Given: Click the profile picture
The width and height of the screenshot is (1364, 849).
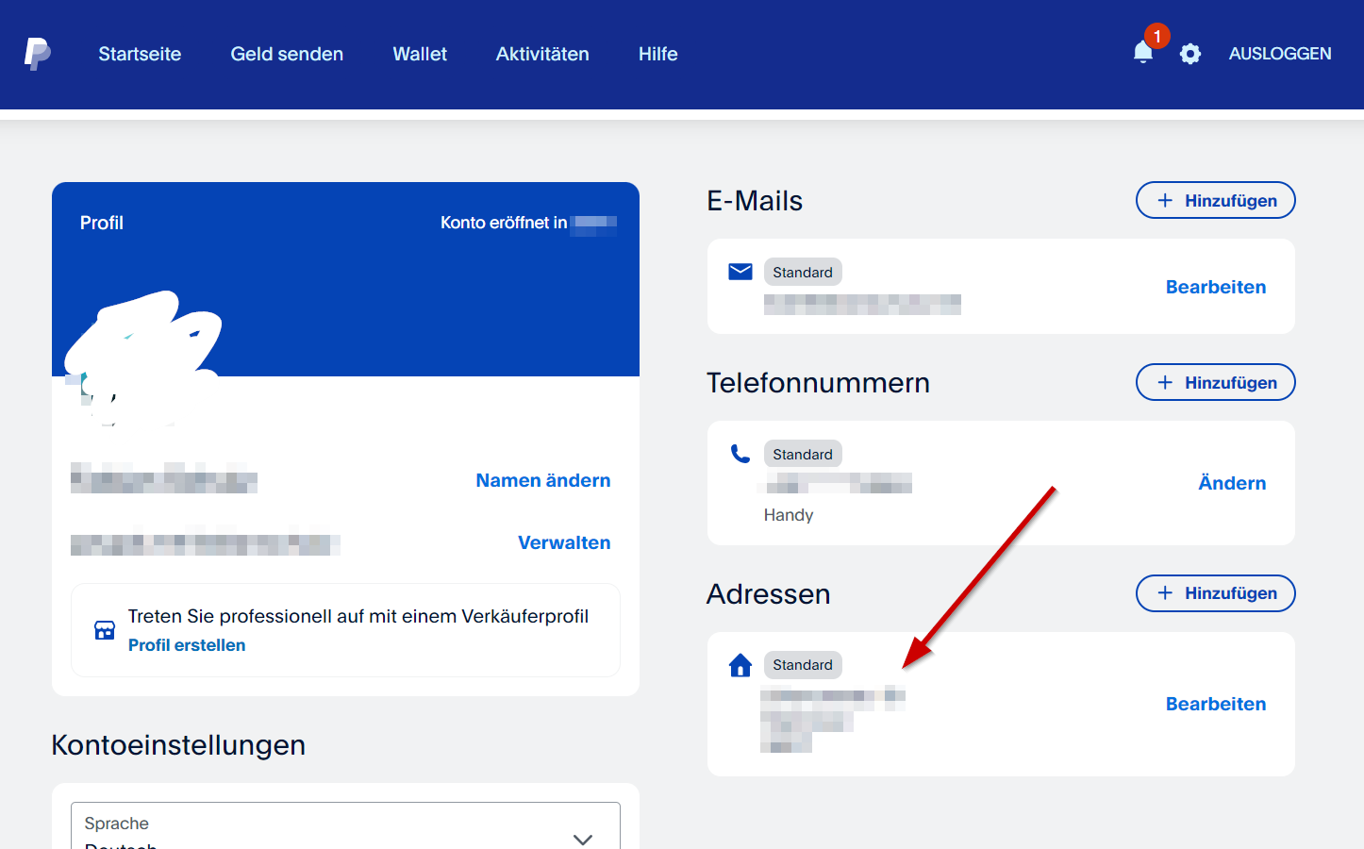Looking at the screenshot, I should (141, 358).
